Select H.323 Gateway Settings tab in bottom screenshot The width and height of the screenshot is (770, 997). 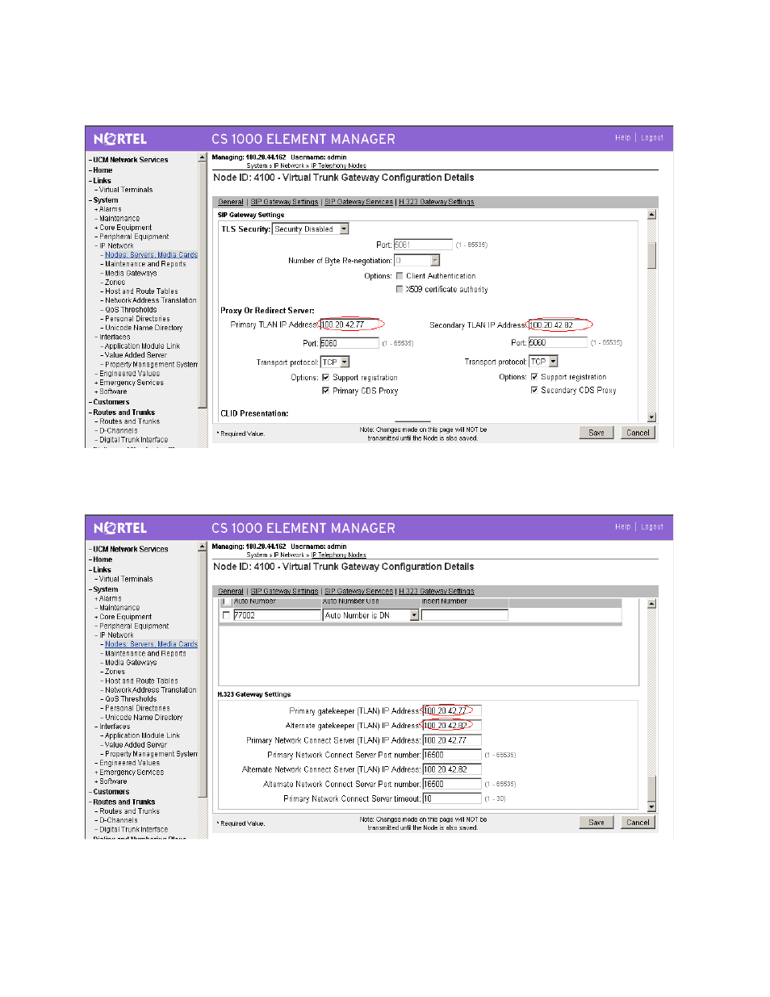437,591
